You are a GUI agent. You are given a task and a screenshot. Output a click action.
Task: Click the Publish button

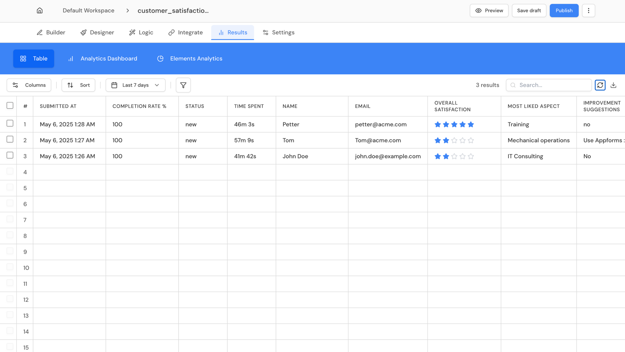click(x=564, y=10)
